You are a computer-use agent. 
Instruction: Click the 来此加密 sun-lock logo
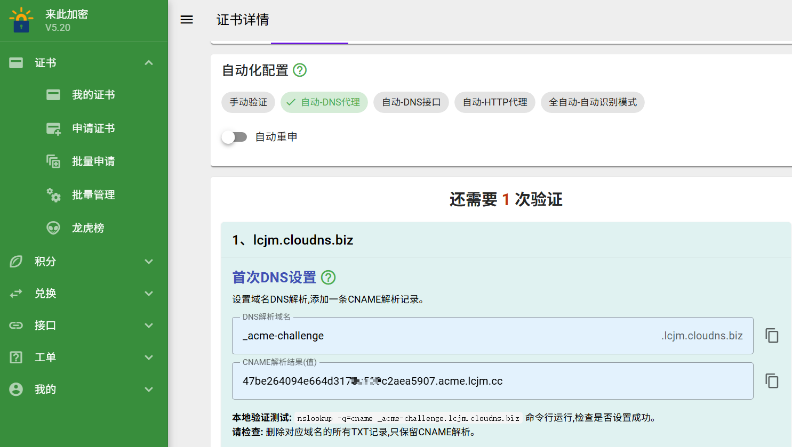tap(21, 20)
